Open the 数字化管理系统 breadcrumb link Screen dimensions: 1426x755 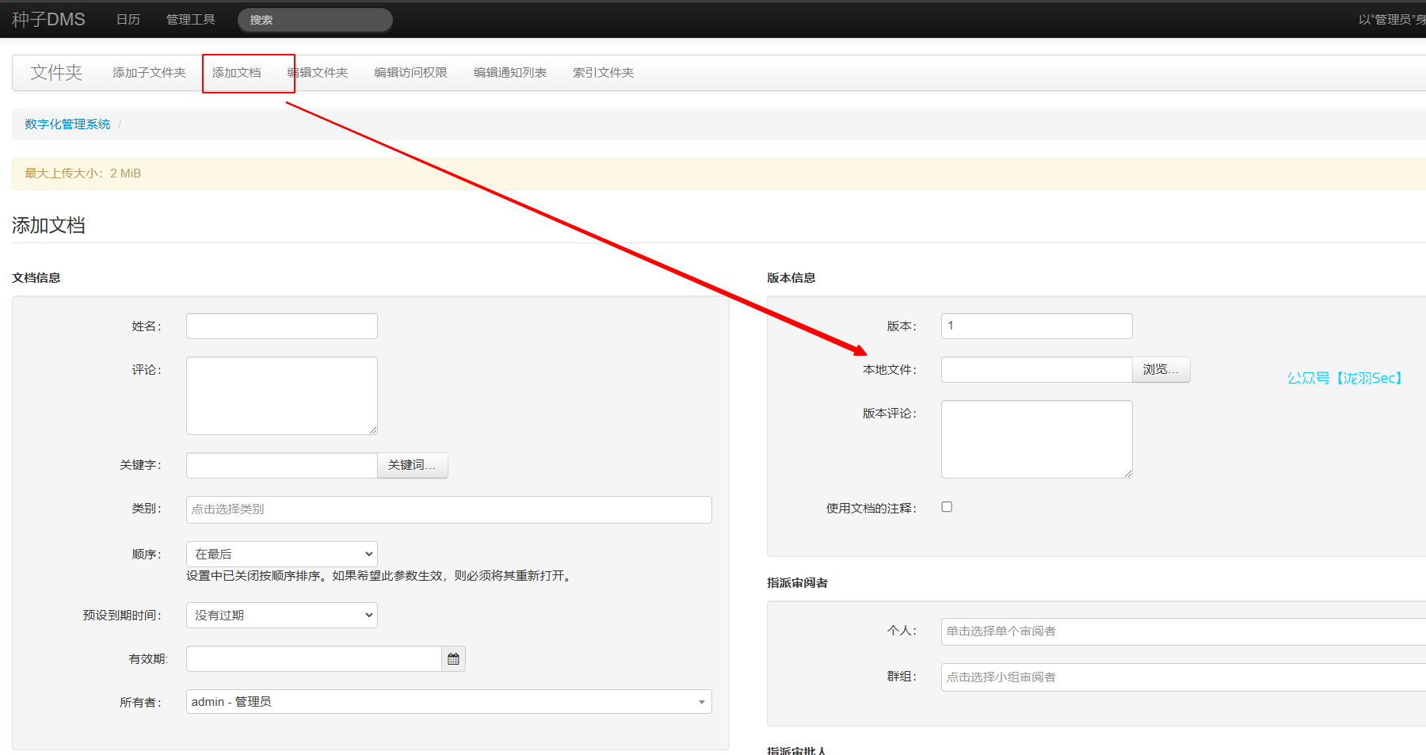point(67,124)
